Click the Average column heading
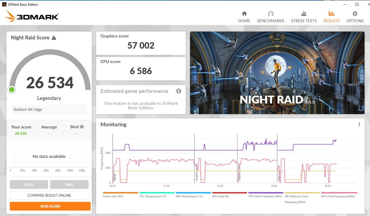Image resolution: width=370 pixels, height=216 pixels. 49,127
